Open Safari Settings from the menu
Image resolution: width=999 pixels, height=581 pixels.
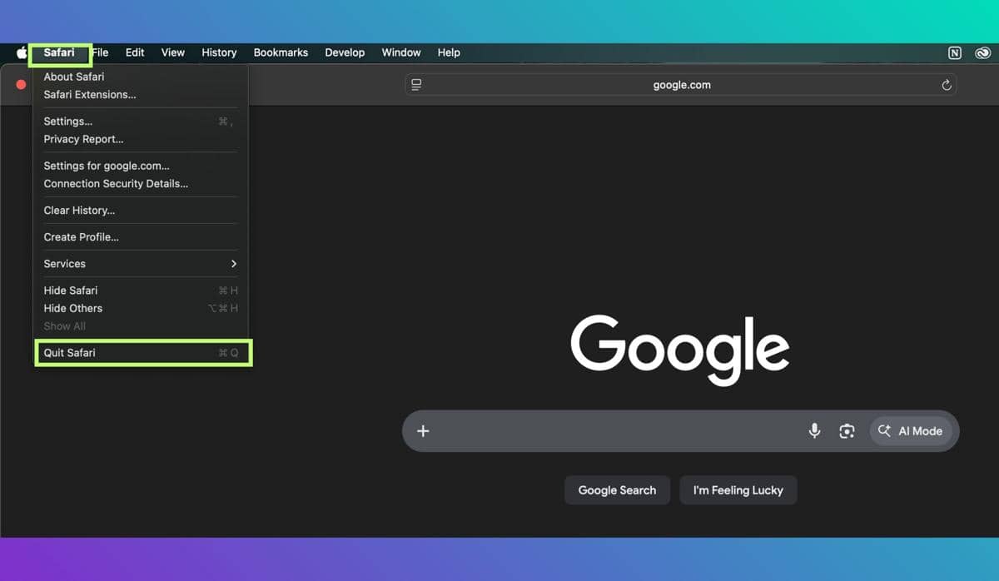click(67, 121)
